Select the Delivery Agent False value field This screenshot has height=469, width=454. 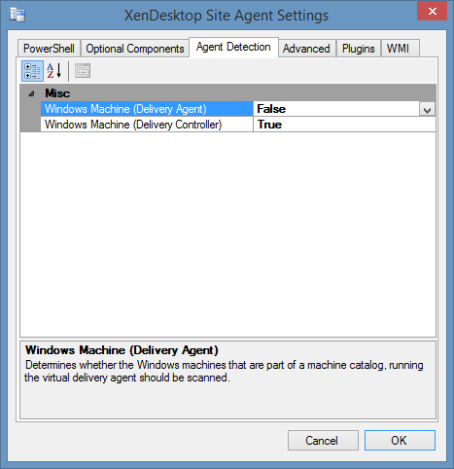336,109
